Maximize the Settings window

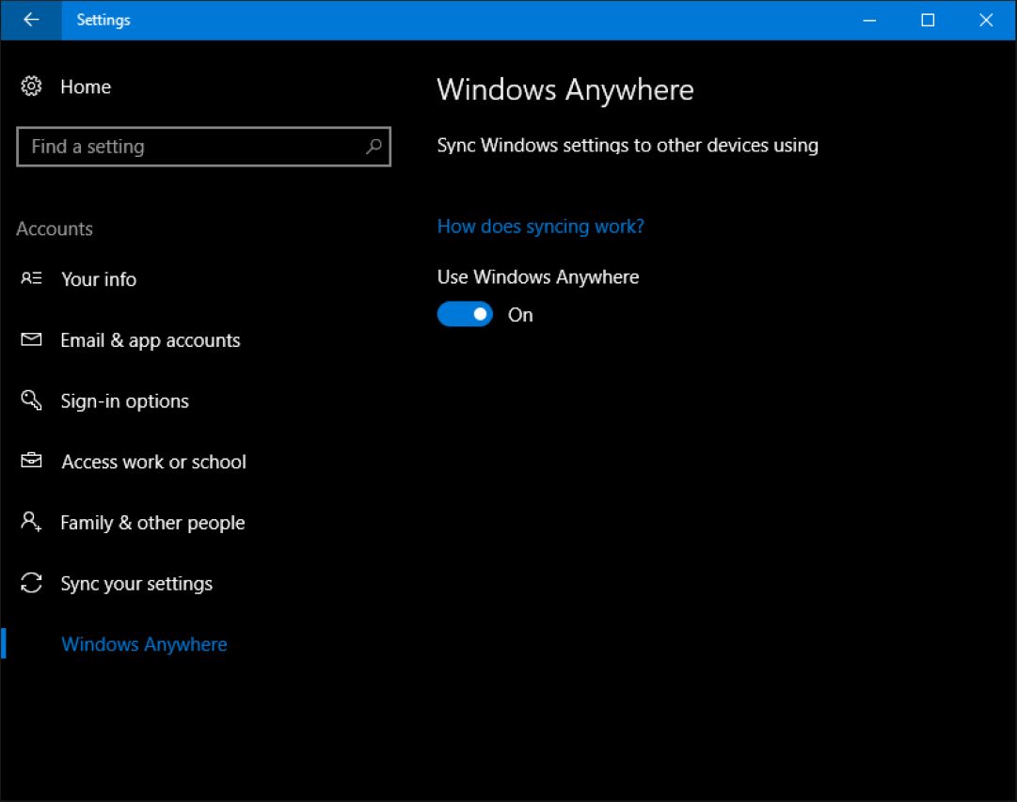(x=928, y=20)
